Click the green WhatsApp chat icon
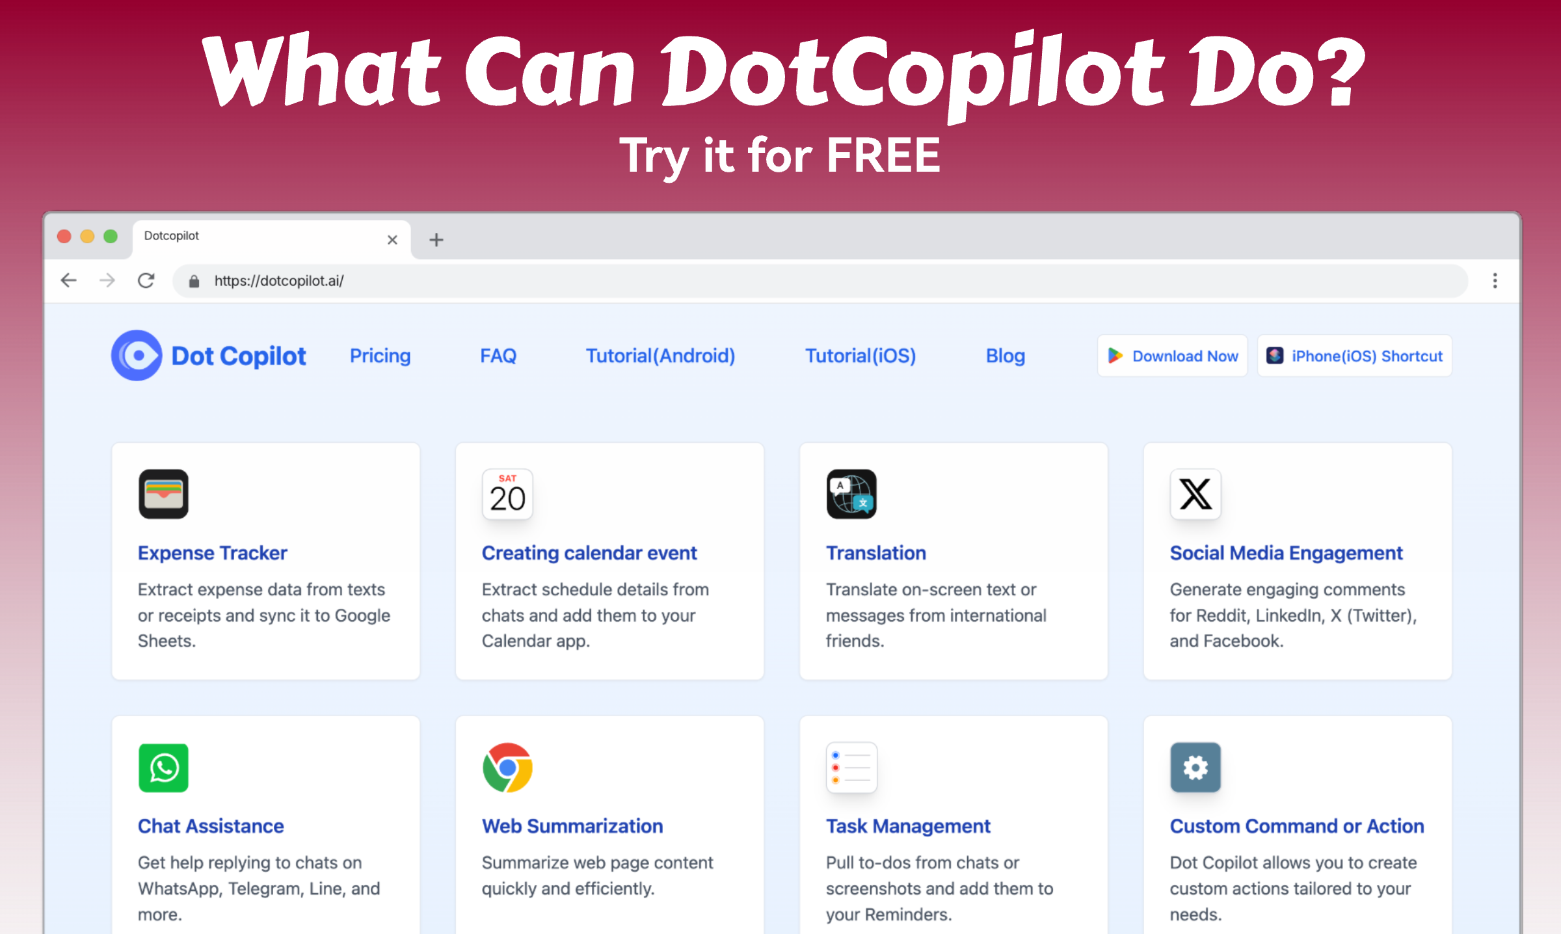This screenshot has height=934, width=1561. tap(163, 767)
